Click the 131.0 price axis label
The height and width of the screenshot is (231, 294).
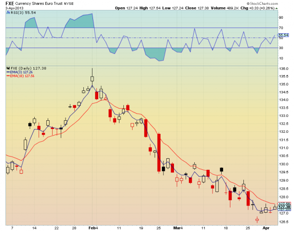[x=284, y=148]
